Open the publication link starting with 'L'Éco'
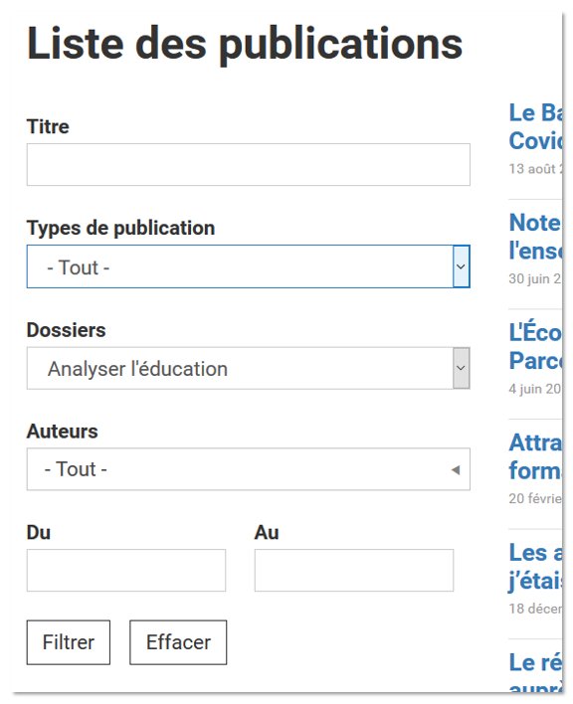 click(x=535, y=346)
